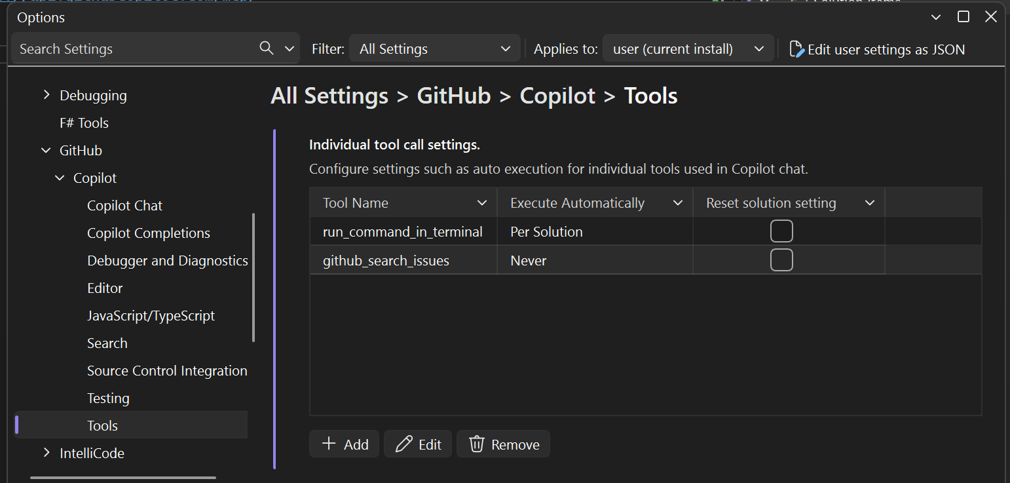
Task: Open the Tool Name column dropdown
Action: (x=483, y=203)
